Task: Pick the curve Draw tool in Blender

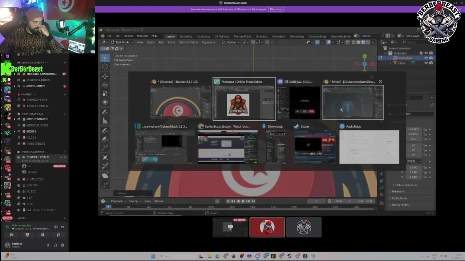Action: pyautogui.click(x=105, y=130)
